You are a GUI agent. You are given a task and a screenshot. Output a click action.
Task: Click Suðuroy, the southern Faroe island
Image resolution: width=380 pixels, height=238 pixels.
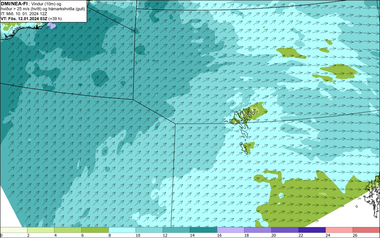pos(244,148)
